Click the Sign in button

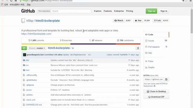pos(164,11)
